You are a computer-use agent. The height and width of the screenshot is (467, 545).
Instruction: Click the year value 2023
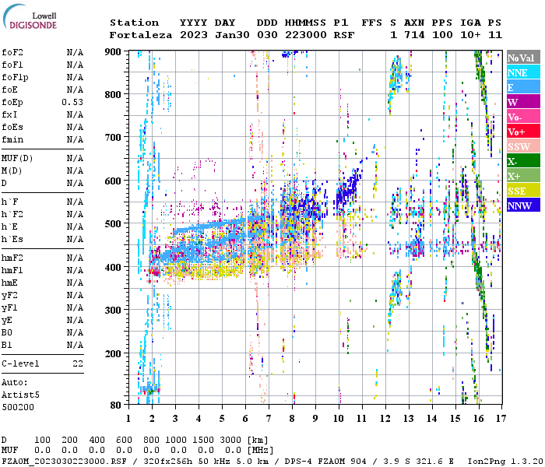(194, 35)
